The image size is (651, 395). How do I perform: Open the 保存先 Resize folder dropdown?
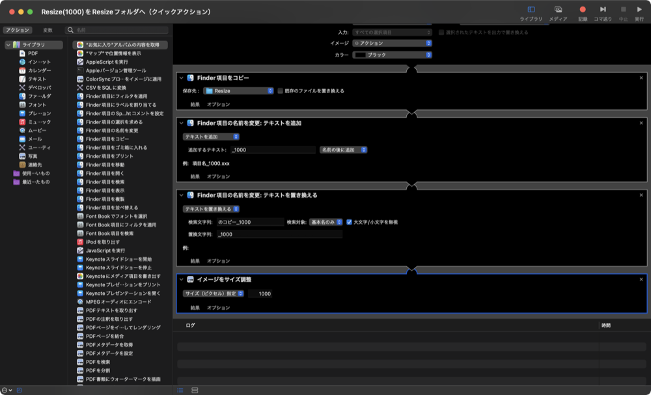239,91
